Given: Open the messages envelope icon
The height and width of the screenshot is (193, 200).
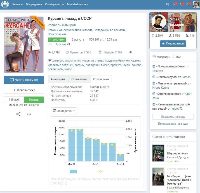Looking at the screenshot, I should click(x=175, y=4).
